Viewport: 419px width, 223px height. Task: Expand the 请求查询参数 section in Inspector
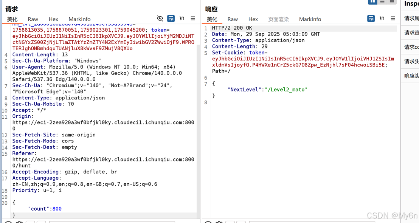(x=411, y=33)
